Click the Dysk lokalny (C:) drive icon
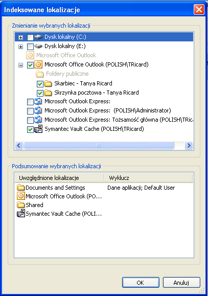Screen dimensions: 208x296 pos(38,37)
